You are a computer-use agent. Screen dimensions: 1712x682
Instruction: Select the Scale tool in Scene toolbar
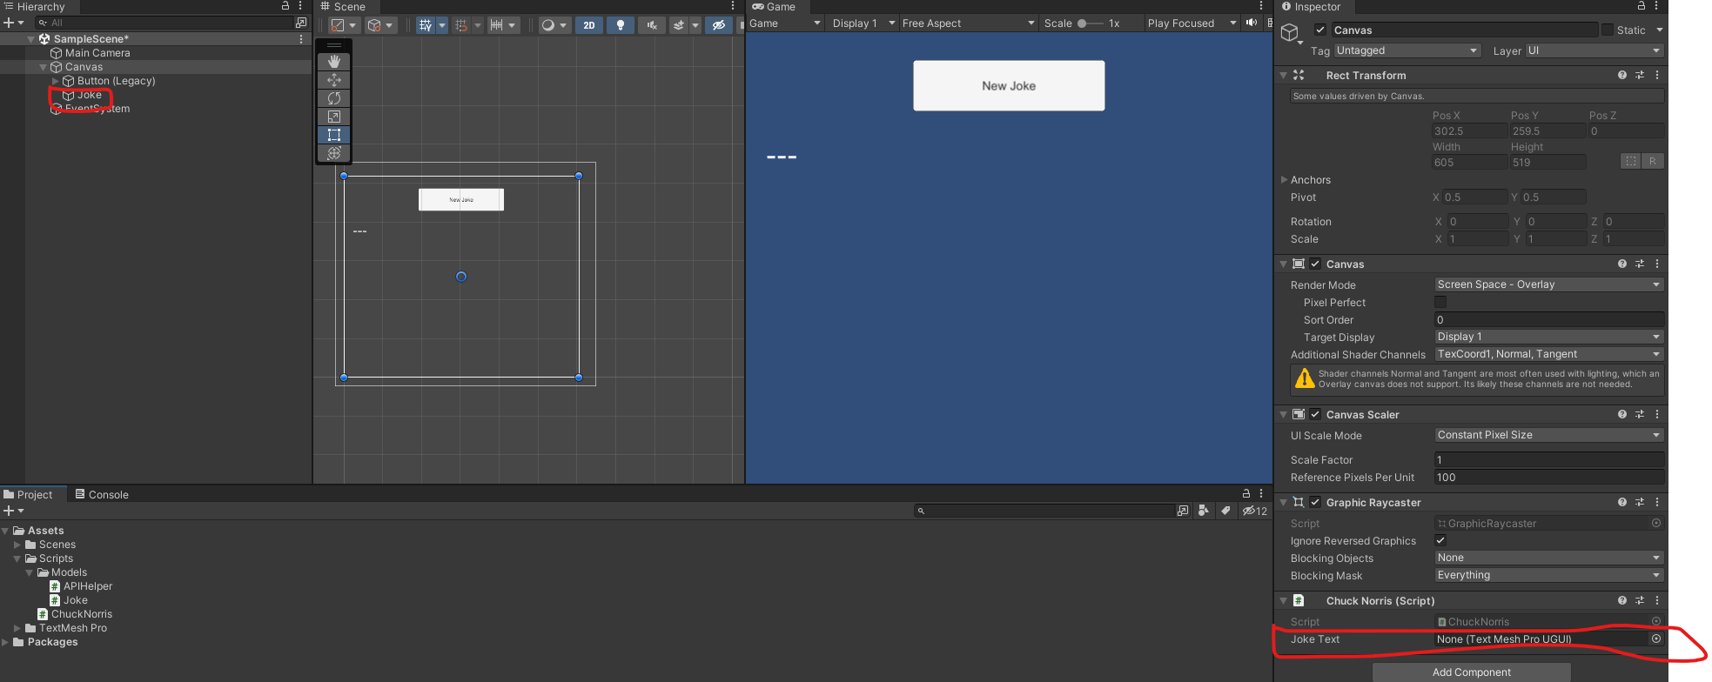point(334,117)
